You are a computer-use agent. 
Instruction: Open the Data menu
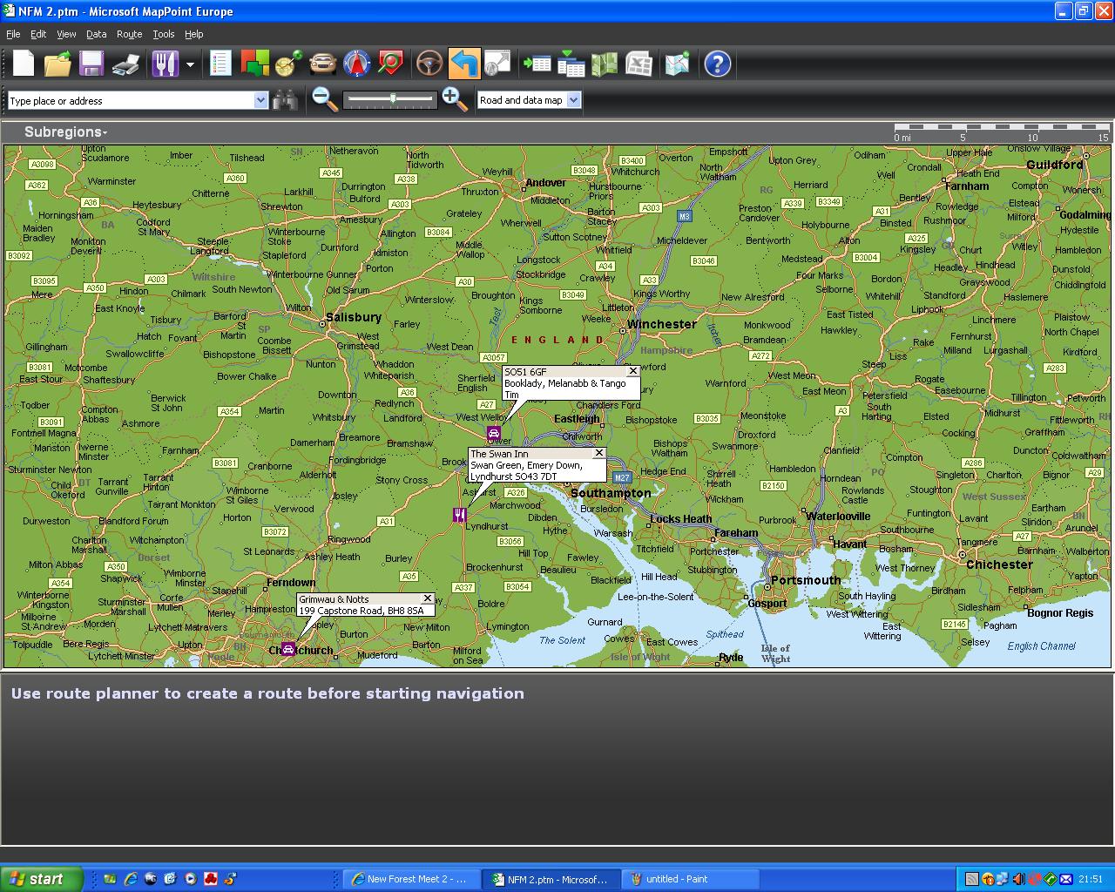point(96,34)
